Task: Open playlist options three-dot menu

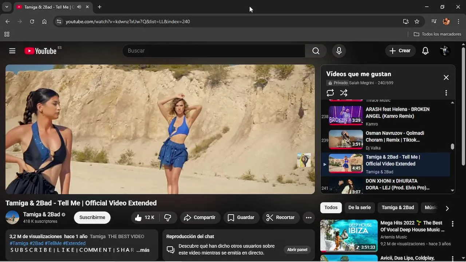Action: [446, 93]
